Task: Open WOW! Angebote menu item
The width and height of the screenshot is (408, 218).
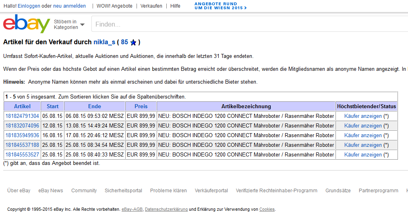Action: pyautogui.click(x=114, y=6)
